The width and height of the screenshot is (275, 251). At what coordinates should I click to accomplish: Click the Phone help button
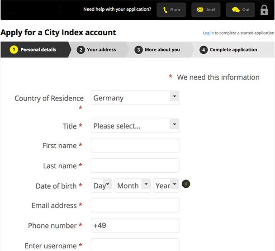(x=171, y=9)
